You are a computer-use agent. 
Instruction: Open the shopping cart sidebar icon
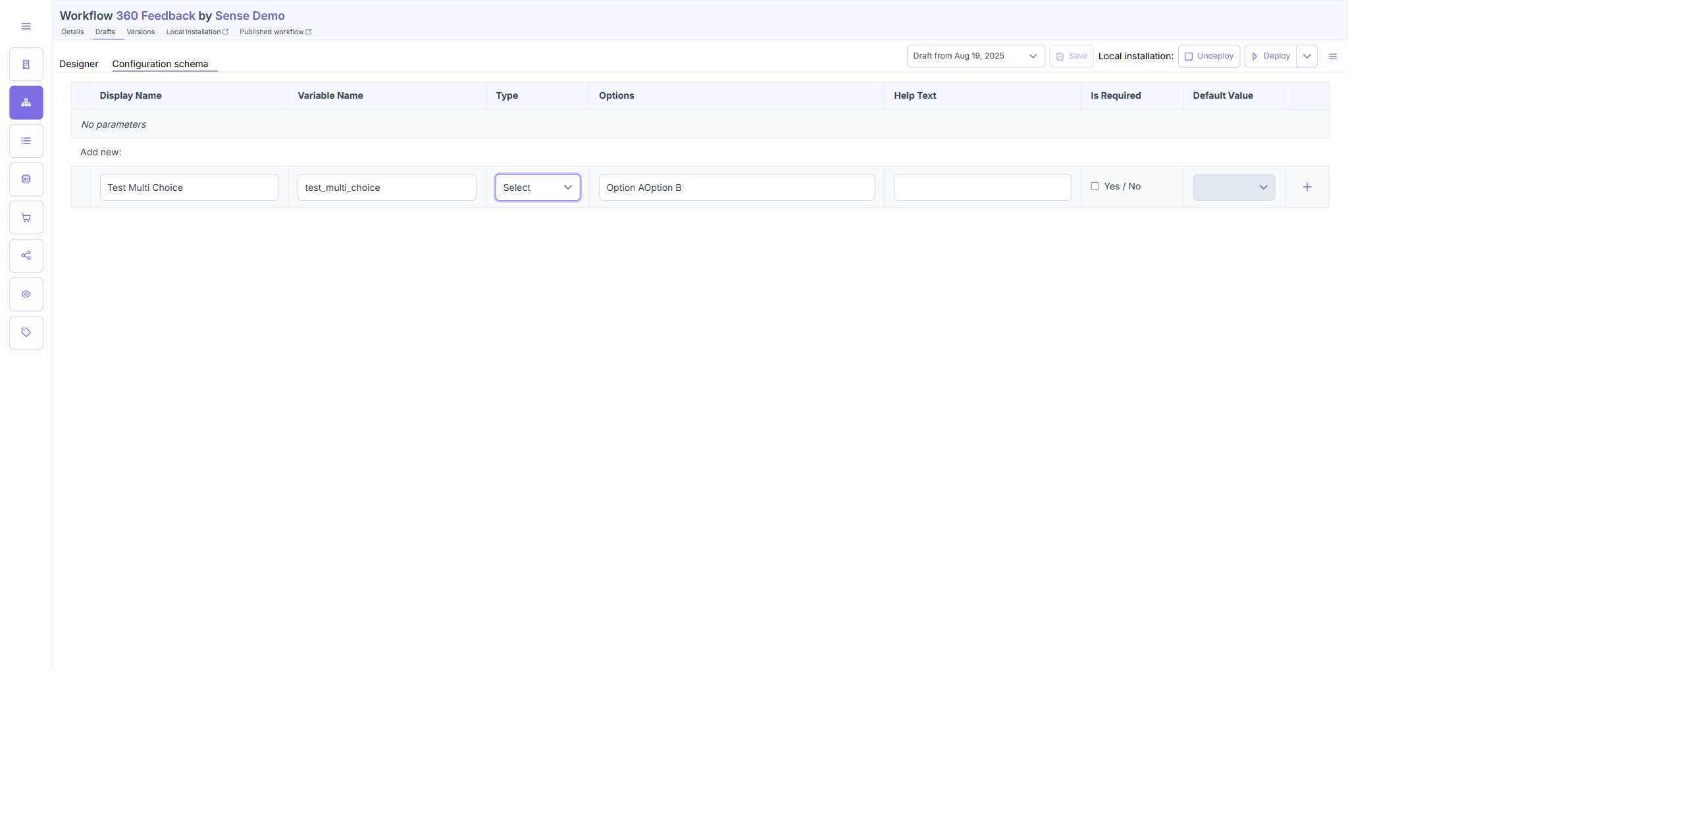click(x=26, y=218)
